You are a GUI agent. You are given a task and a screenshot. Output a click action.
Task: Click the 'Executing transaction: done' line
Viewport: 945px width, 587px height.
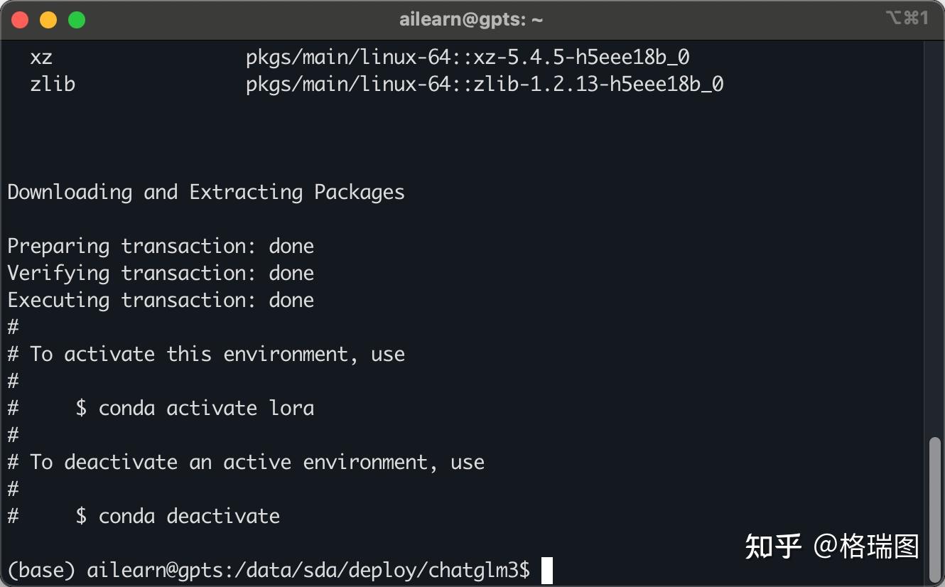(x=161, y=301)
